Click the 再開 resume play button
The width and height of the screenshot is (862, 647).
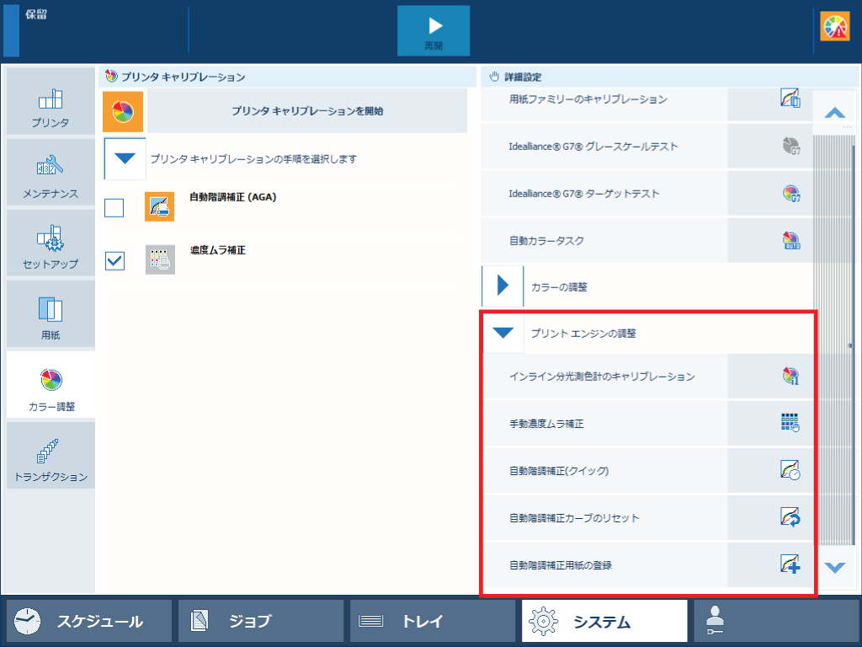point(434,31)
